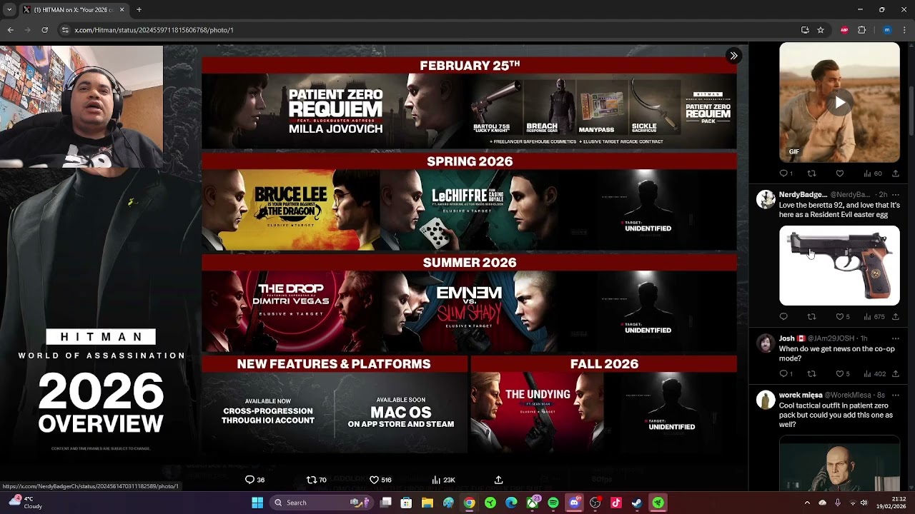Open worek mięsa's profile avatar

click(766, 400)
